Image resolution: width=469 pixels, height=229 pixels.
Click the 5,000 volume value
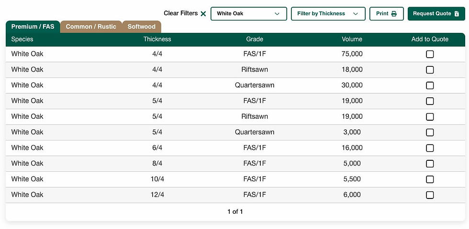[352, 163]
